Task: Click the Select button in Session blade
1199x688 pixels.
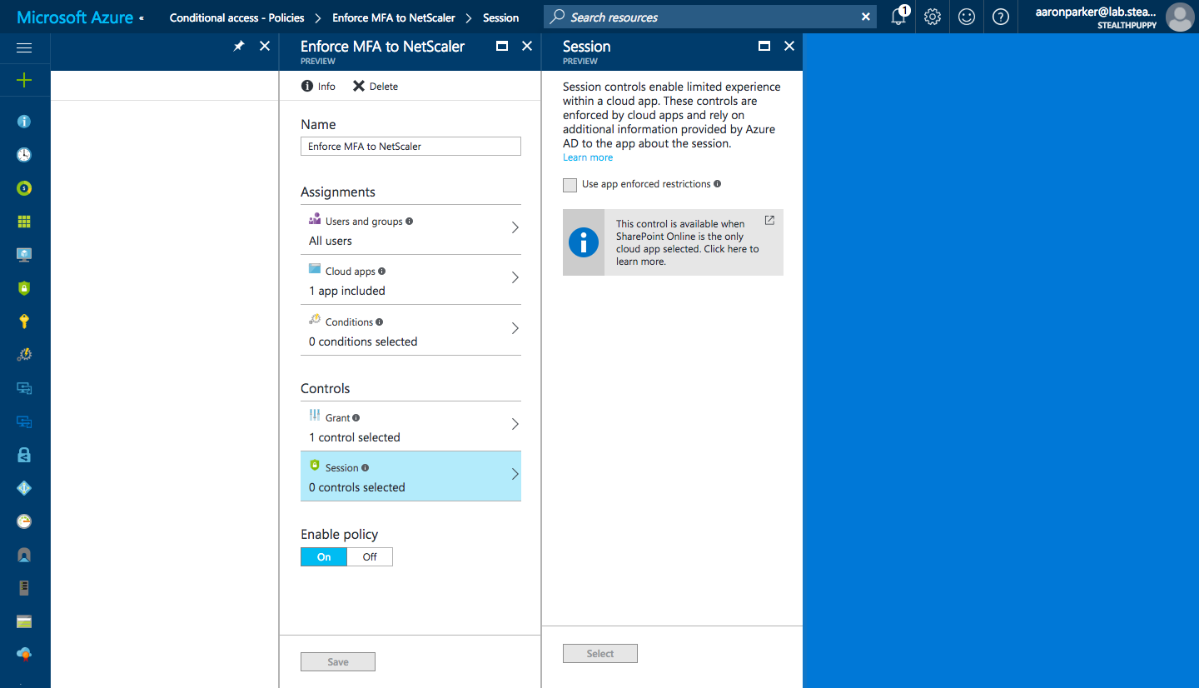Action: 600,654
